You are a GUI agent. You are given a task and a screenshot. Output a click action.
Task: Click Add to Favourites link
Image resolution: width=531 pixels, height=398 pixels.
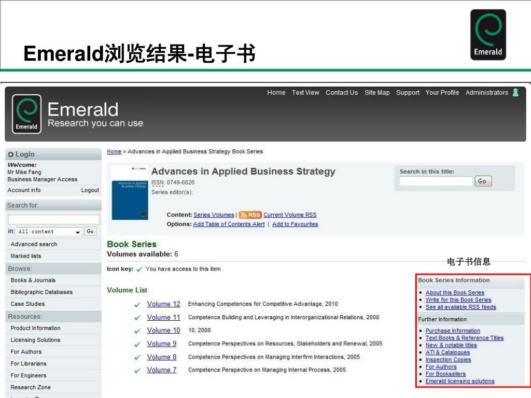(x=295, y=224)
